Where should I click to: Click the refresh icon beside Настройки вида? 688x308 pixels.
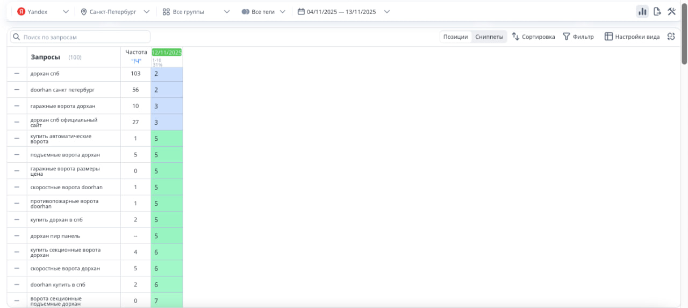pos(671,37)
